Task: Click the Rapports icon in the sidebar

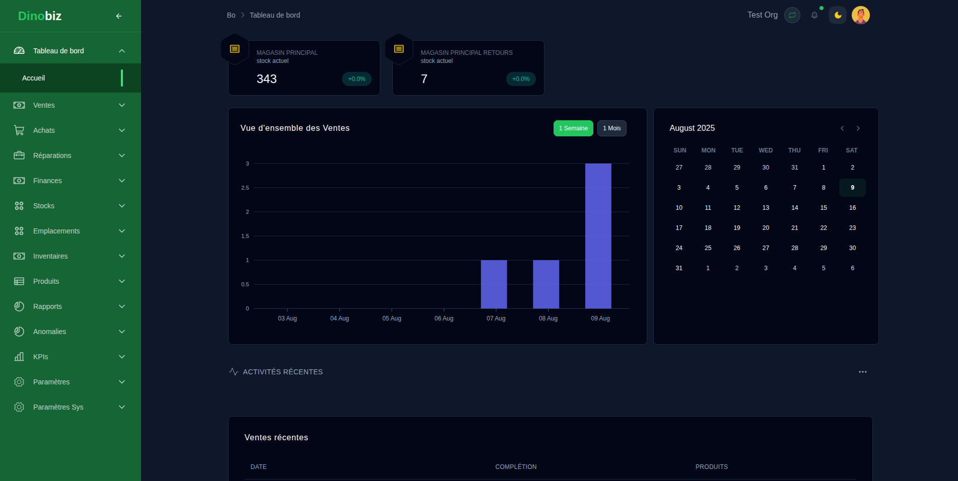Action: [x=19, y=306]
